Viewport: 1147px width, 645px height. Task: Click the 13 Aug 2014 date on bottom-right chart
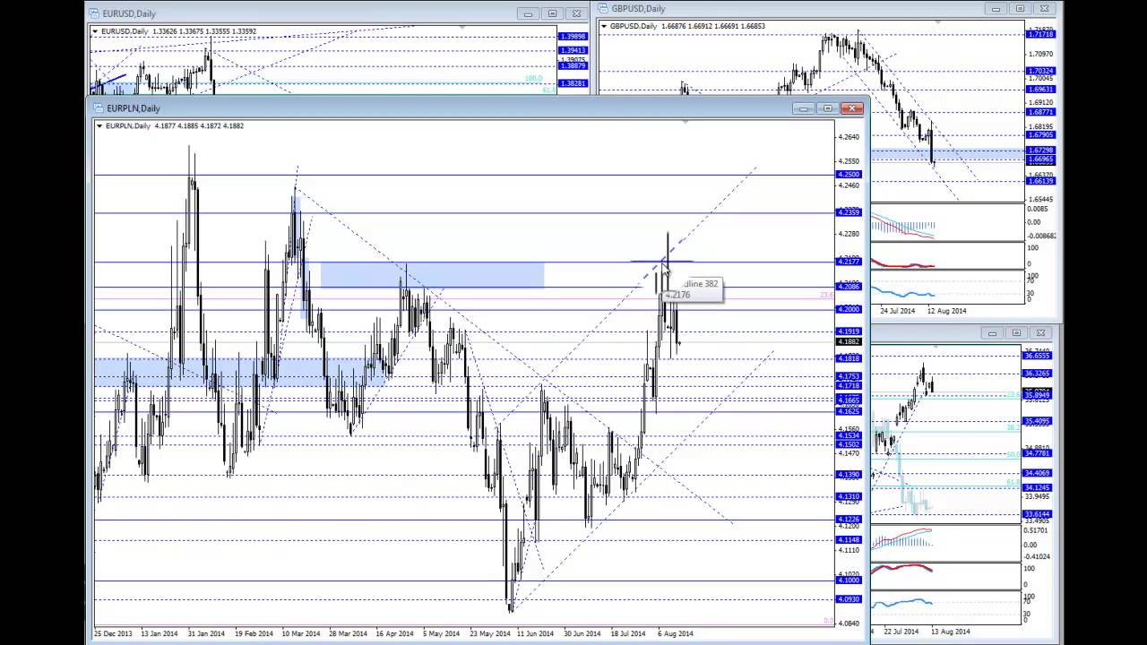tap(950, 632)
